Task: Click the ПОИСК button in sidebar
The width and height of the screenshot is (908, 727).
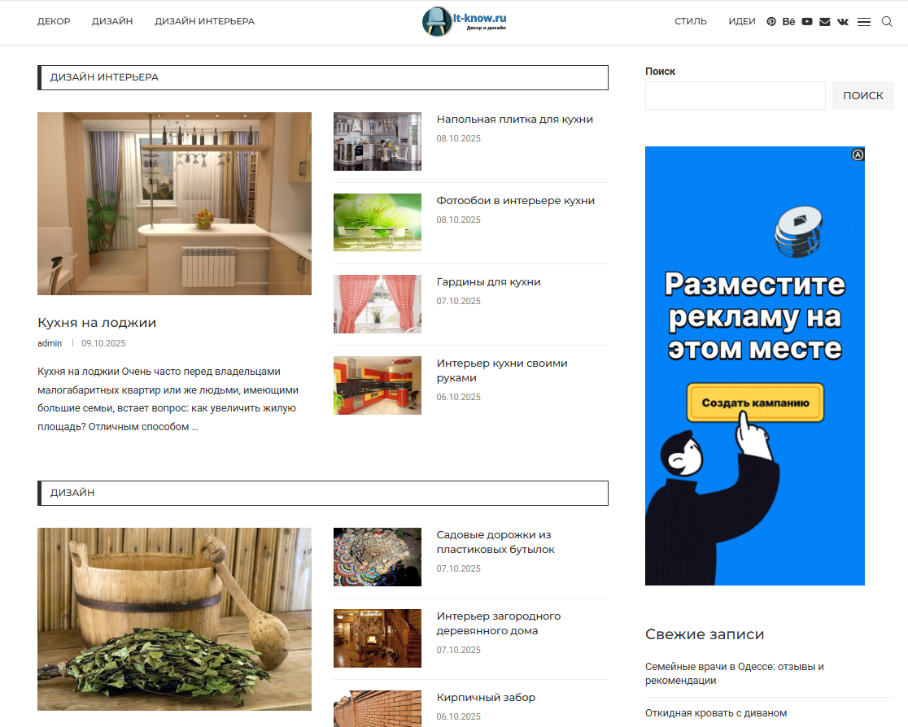Action: click(862, 95)
